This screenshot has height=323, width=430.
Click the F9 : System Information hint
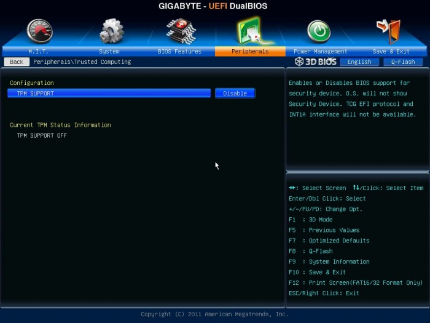click(329, 261)
